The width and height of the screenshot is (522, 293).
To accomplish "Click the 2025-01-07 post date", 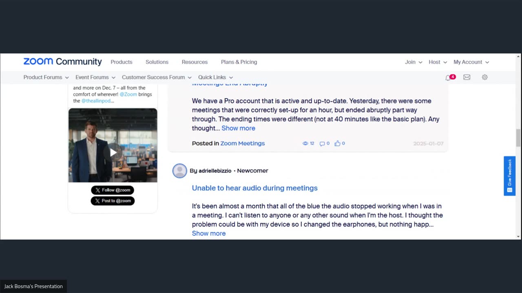I will (428, 143).
